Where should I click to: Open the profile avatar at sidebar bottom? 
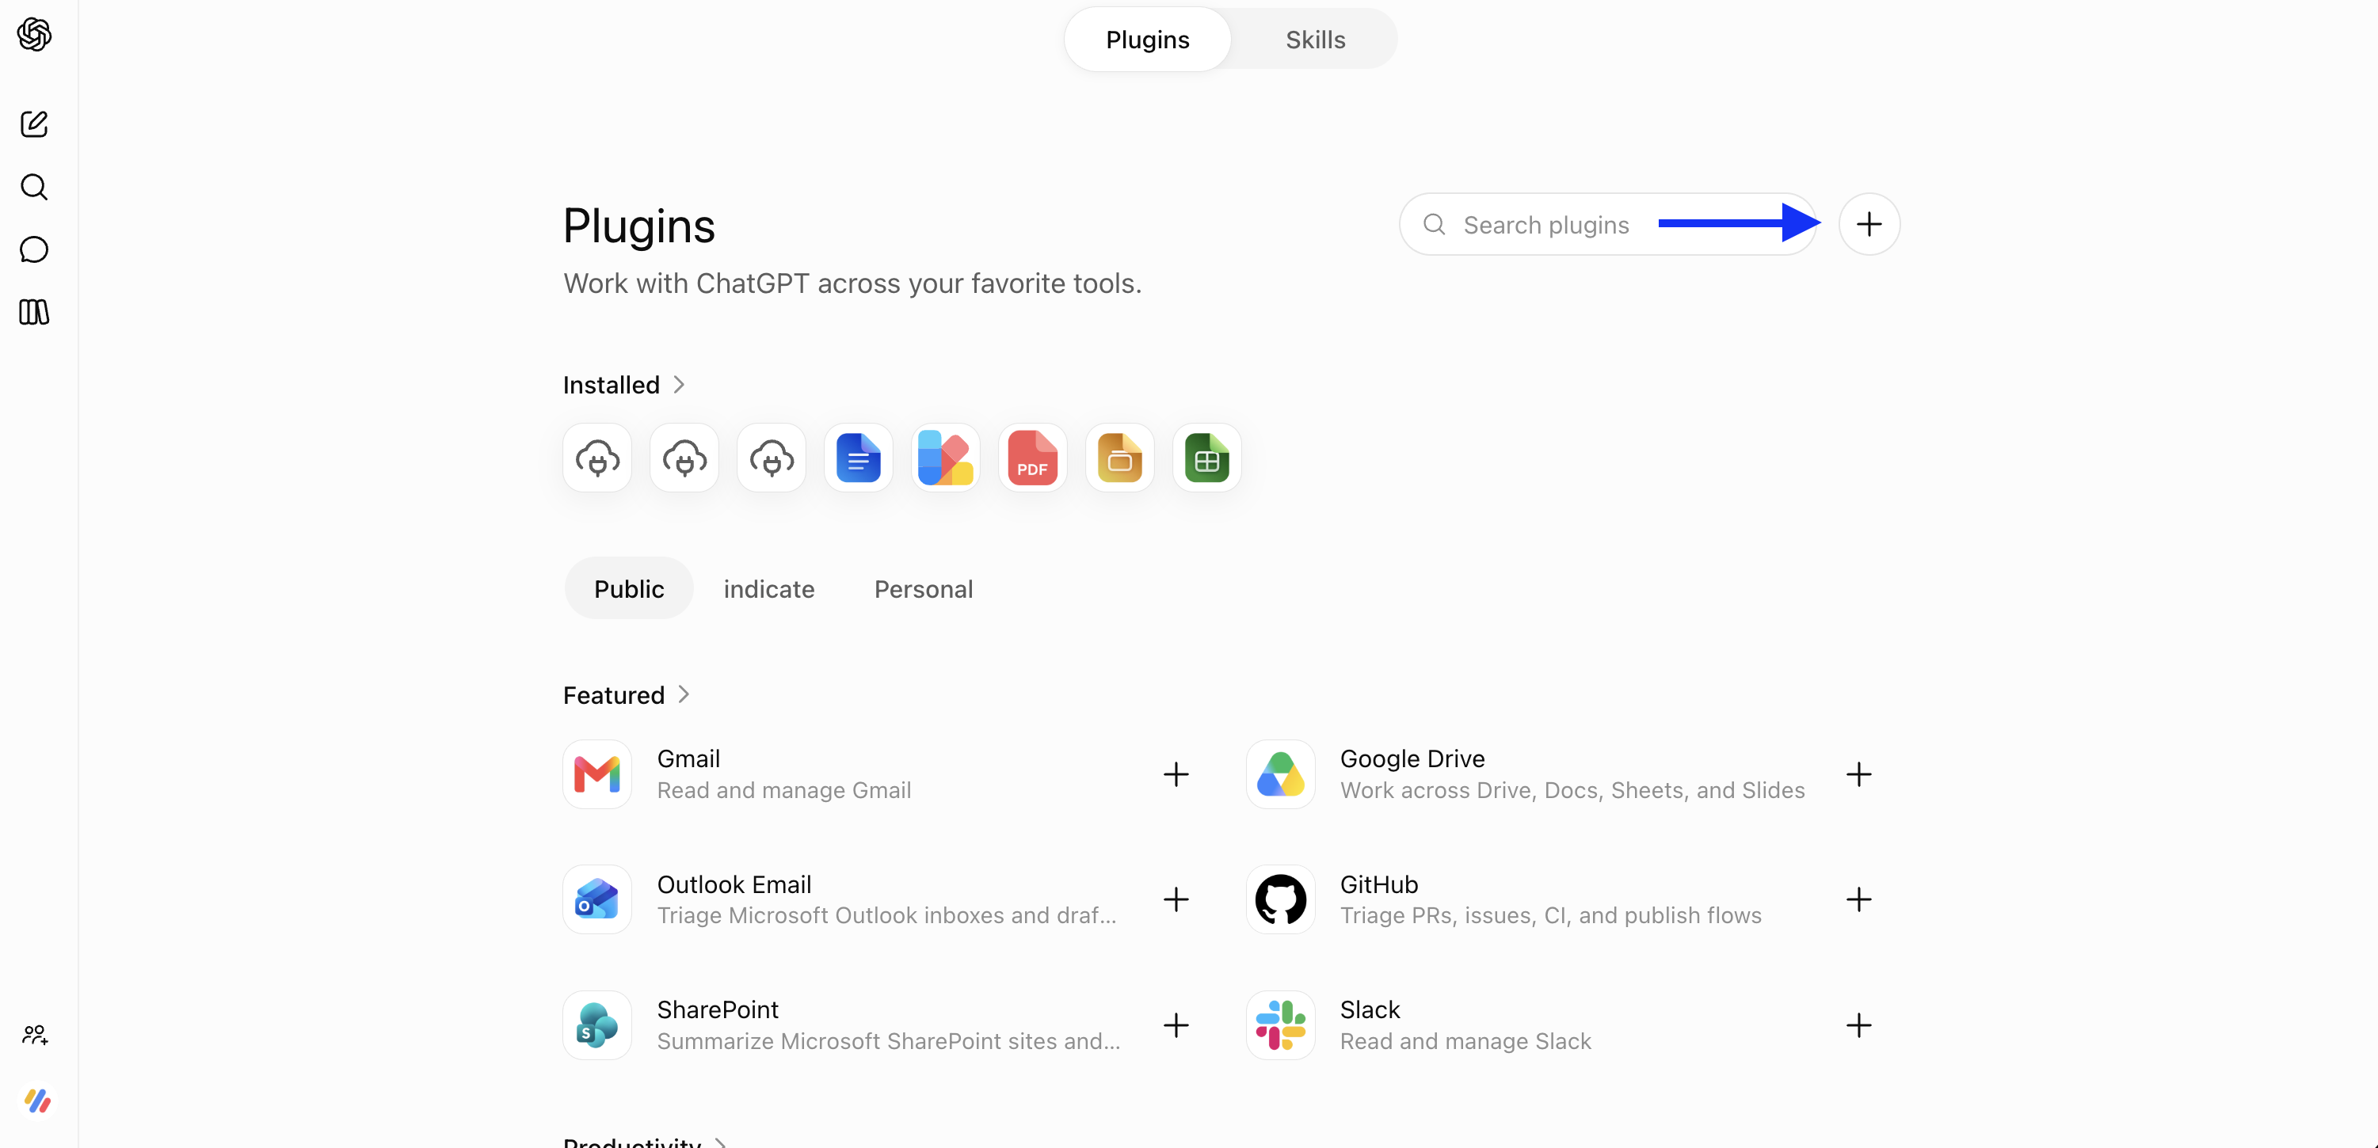pyautogui.click(x=37, y=1100)
